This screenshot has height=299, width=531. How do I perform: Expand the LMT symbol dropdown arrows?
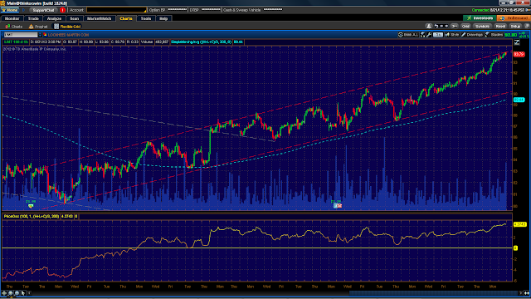click(x=40, y=35)
